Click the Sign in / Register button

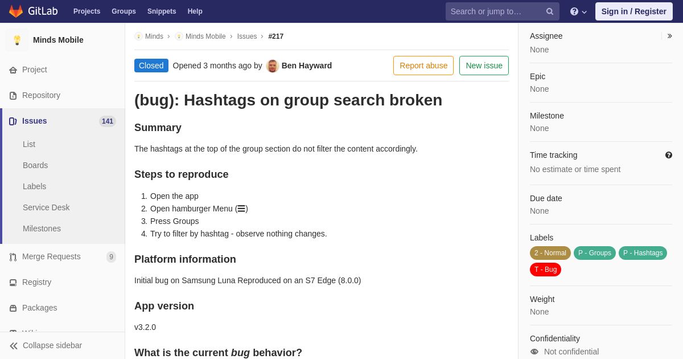(633, 11)
